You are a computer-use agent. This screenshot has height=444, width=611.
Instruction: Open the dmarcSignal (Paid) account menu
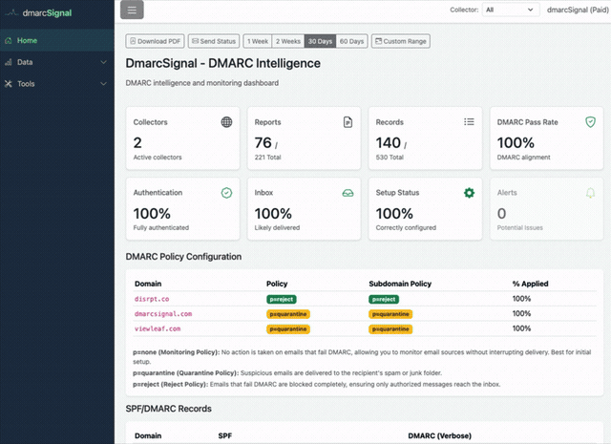pyautogui.click(x=578, y=10)
